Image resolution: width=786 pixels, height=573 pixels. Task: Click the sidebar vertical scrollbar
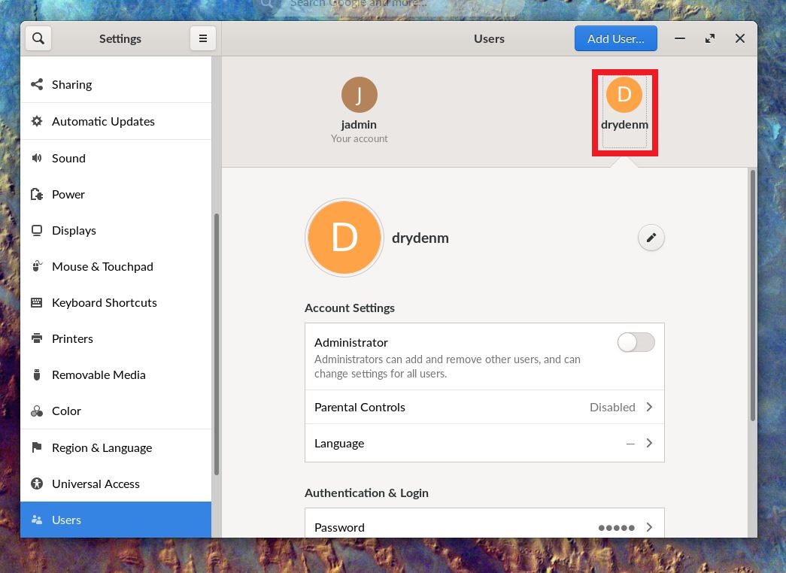(217, 344)
